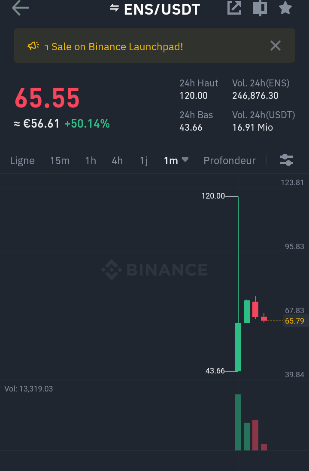The width and height of the screenshot is (309, 471).
Task: Toggle the favorite star icon
Action: (285, 8)
